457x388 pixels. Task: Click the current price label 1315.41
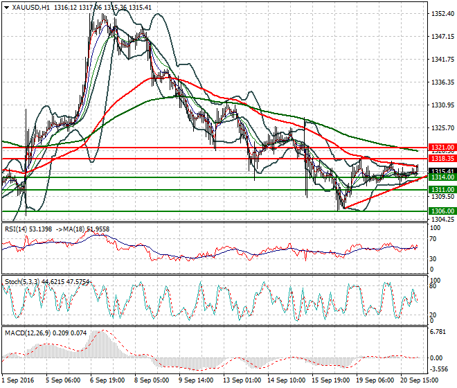(x=442, y=171)
